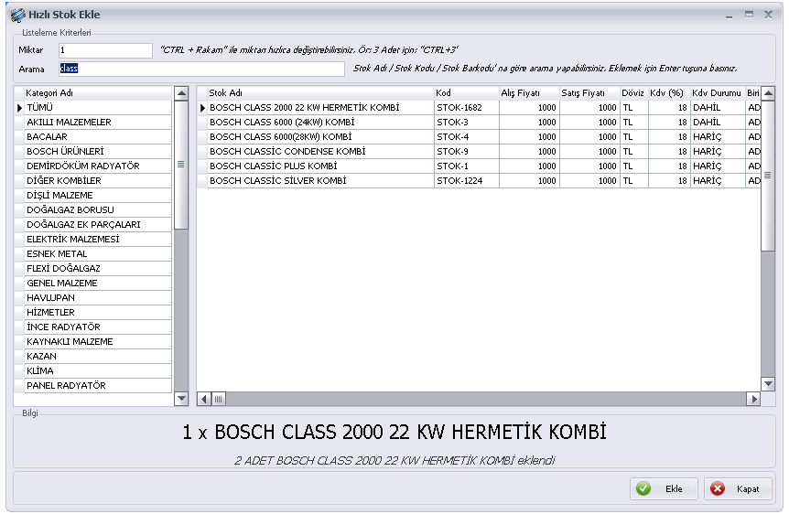Viewport: 789px width, 514px height.
Task: Select HAVLUPAN category
Action: point(98,297)
